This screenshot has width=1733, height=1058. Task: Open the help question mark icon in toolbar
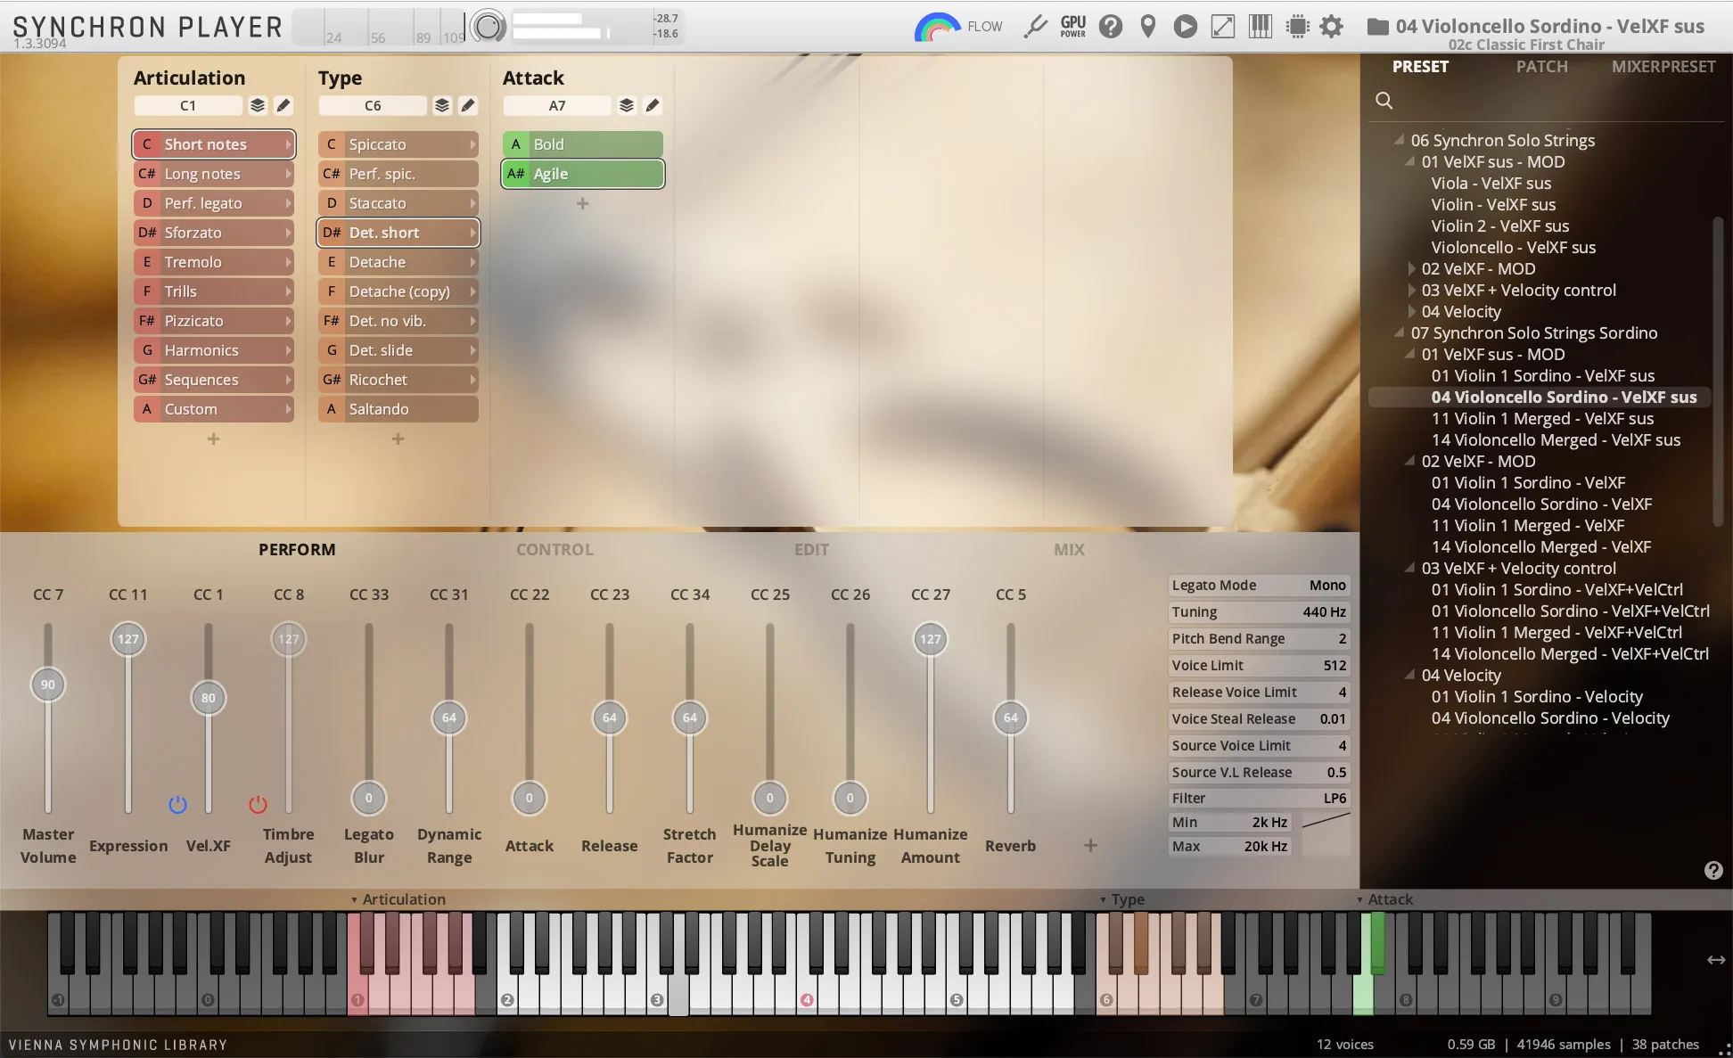pos(1110,27)
